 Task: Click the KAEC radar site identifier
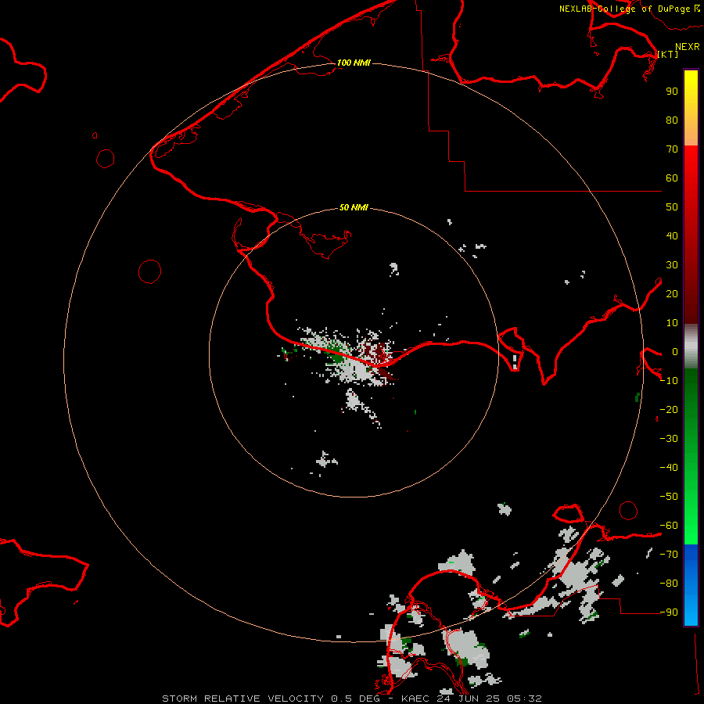(x=415, y=699)
